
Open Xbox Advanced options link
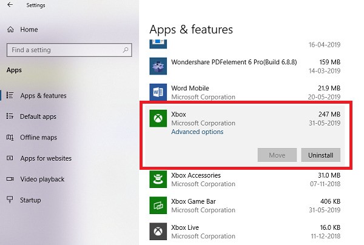pos(197,132)
